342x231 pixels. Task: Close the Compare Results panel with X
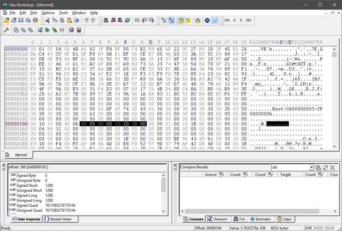coord(175,165)
